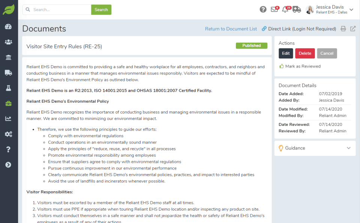
Task: Click Return to Document List link
Action: point(231,29)
